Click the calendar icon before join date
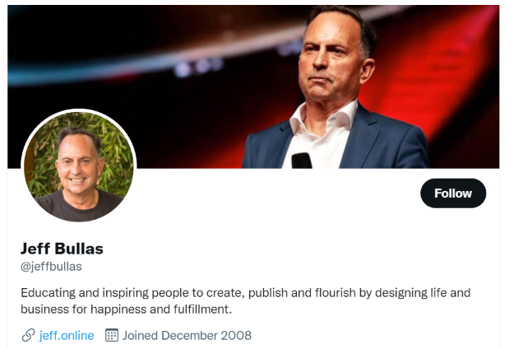This screenshot has width=514, height=349. coord(113,335)
